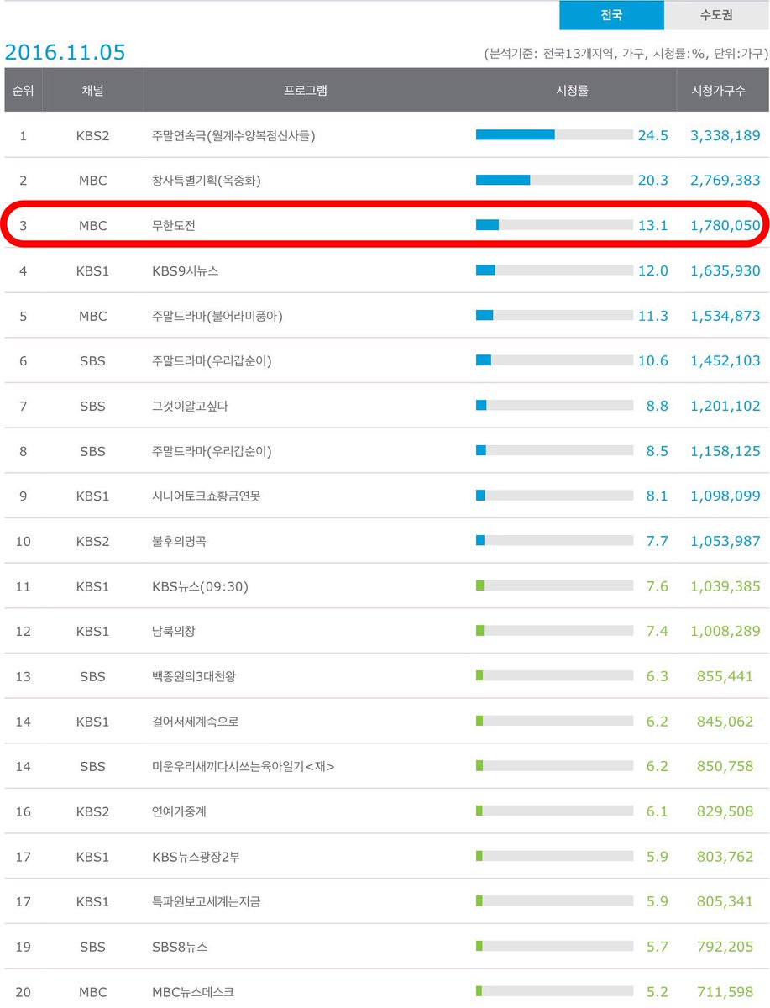Click the 시청률 column header
770x1008 pixels.
coord(572,91)
